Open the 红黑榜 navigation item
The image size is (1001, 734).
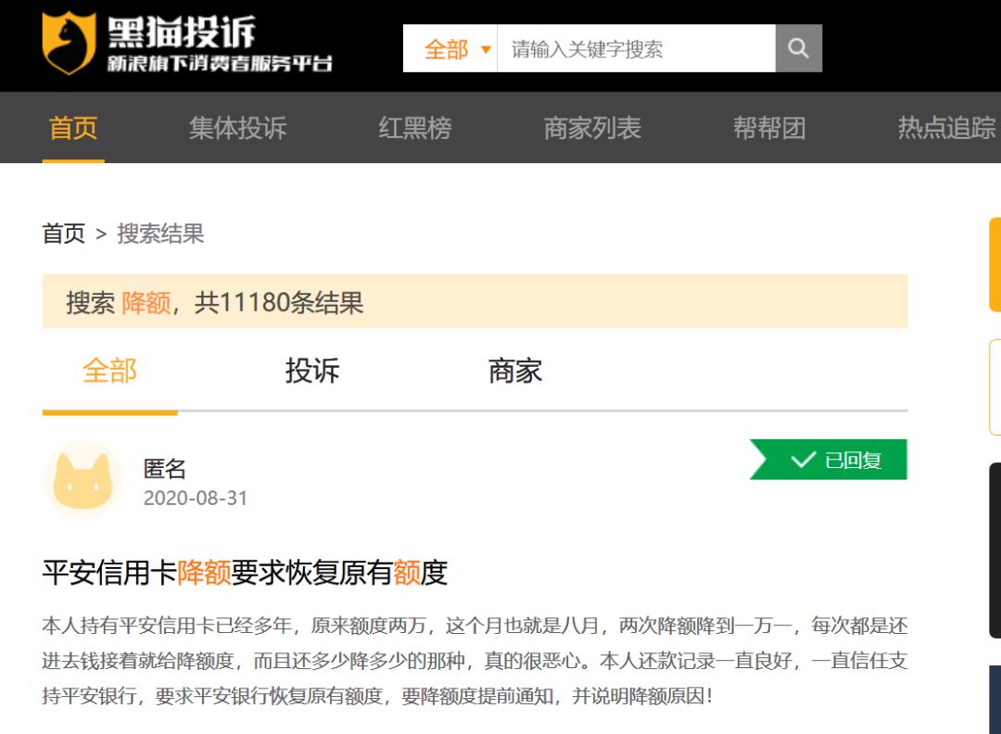pos(415,128)
